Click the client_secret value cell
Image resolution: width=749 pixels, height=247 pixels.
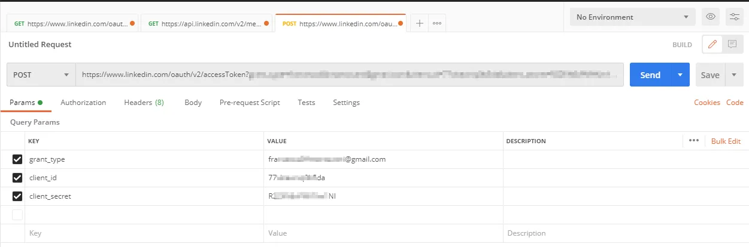pyautogui.click(x=383, y=196)
